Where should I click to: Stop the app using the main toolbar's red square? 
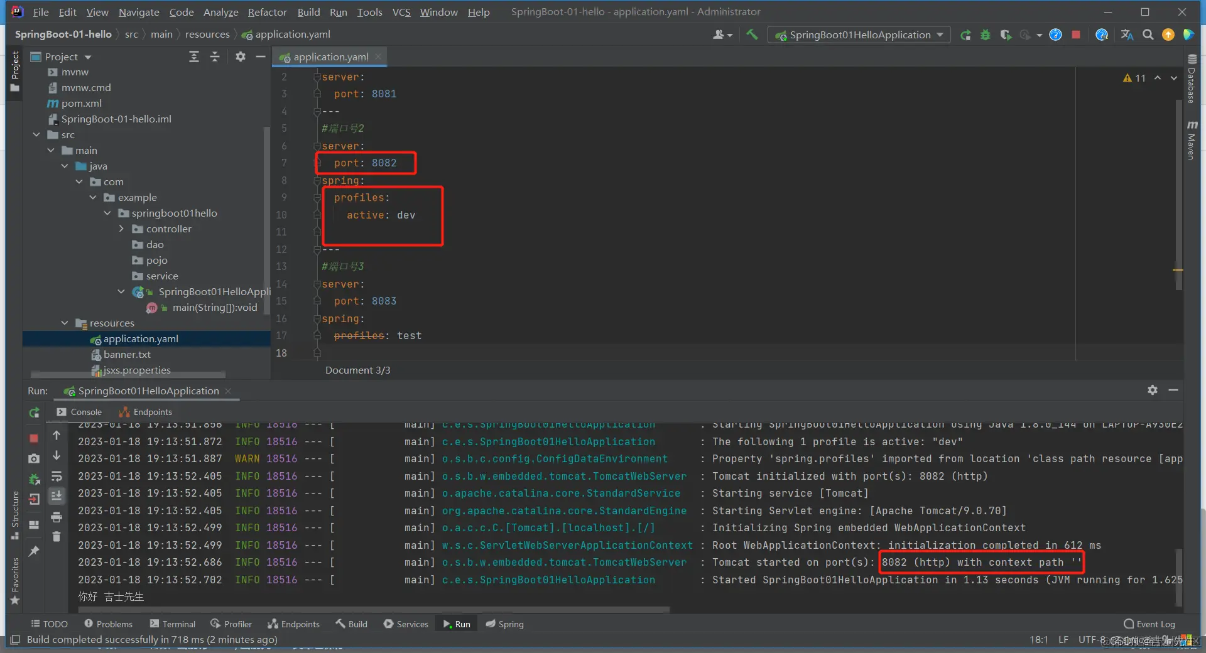1076,35
